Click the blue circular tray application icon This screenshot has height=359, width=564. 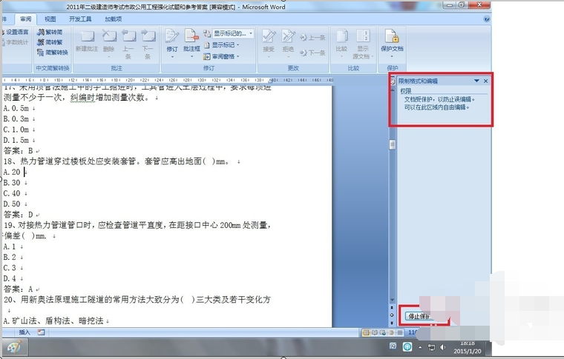(407, 347)
